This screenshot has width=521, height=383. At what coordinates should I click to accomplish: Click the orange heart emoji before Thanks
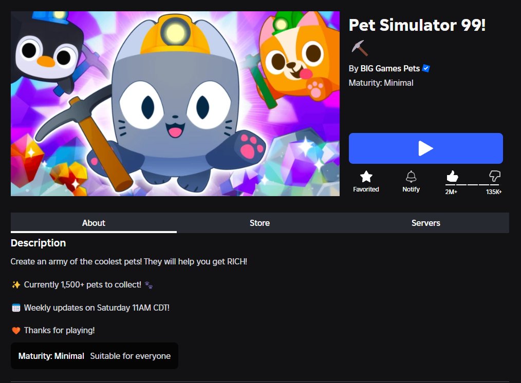point(16,331)
